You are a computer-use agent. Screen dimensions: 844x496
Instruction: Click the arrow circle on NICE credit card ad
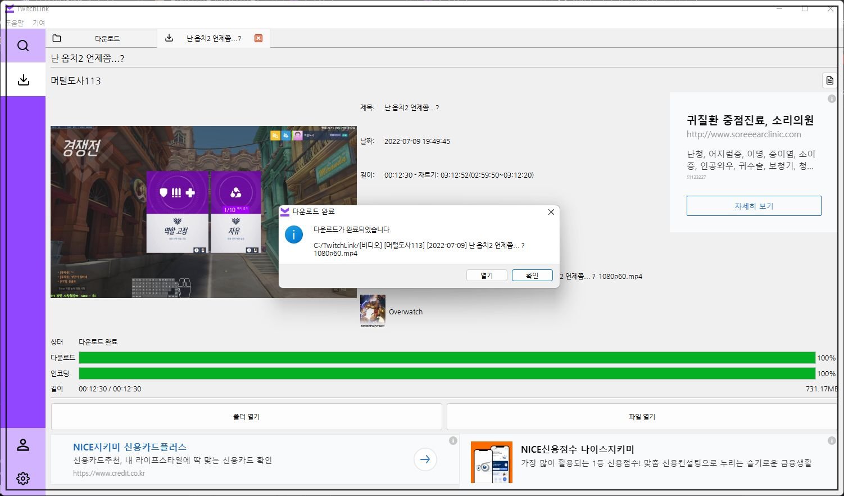[x=425, y=459]
